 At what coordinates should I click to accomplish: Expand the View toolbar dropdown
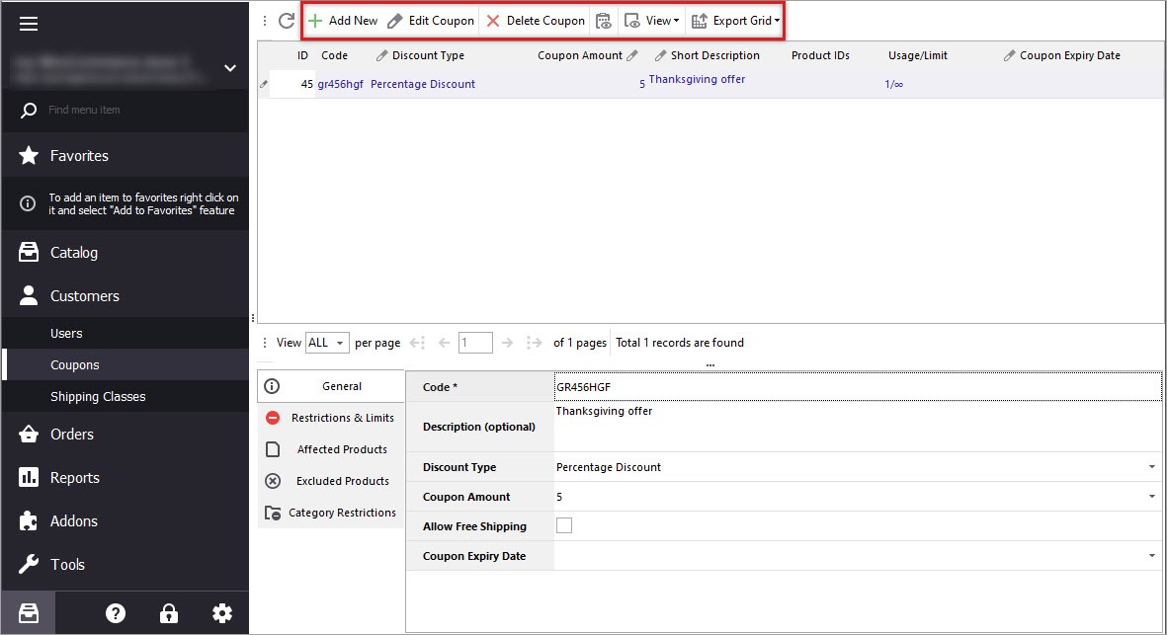click(652, 21)
